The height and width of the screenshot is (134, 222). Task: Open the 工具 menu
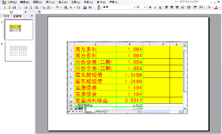point(76,2)
